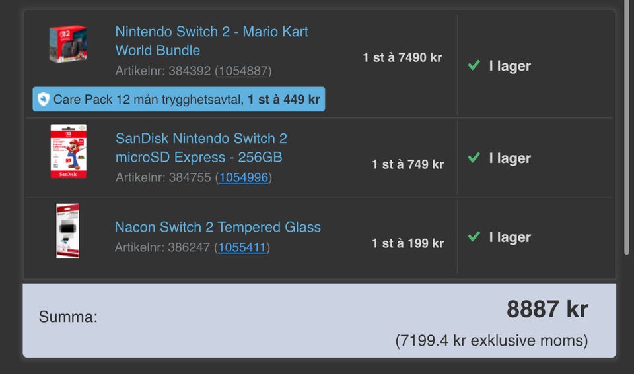Image resolution: width=634 pixels, height=374 pixels.
Task: Click article number link 1054996
Action: coord(244,177)
